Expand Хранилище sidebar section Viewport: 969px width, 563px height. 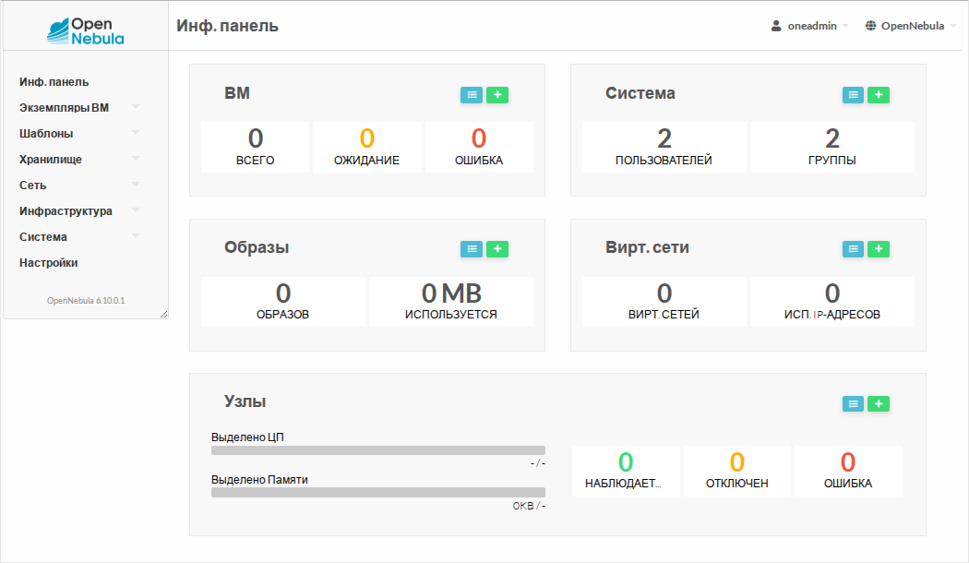pos(78,160)
